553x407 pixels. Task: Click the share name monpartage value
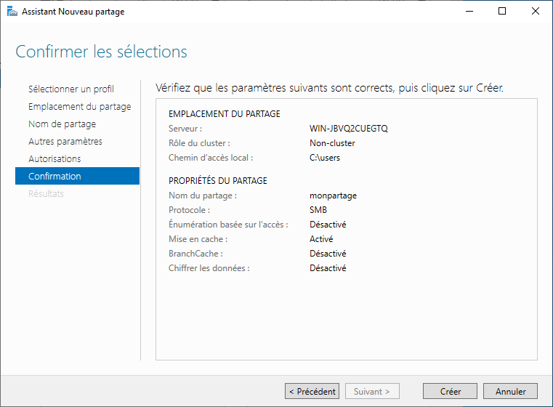(333, 196)
